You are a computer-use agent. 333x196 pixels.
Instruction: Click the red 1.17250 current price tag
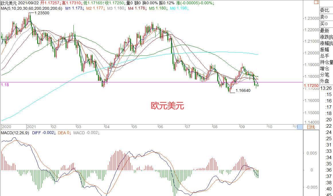coord(311,86)
